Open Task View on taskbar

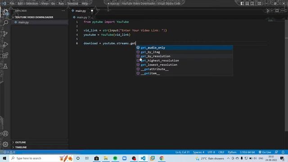pyautogui.click(x=87, y=158)
